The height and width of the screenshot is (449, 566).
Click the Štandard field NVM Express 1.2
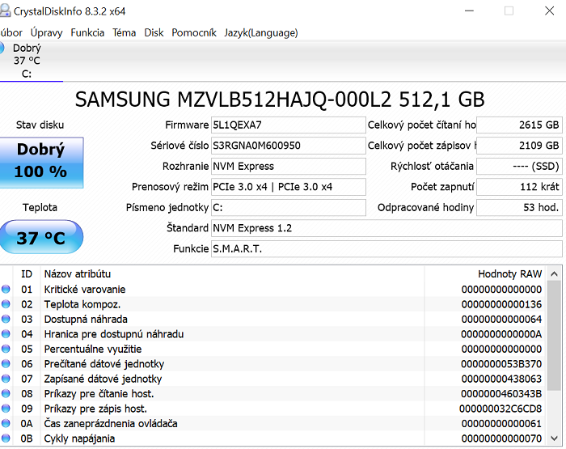pyautogui.click(x=386, y=228)
